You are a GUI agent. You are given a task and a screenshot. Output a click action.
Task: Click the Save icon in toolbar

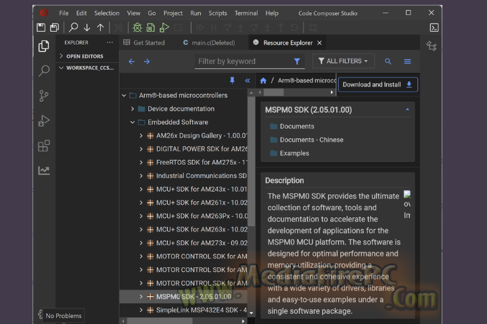point(41,28)
